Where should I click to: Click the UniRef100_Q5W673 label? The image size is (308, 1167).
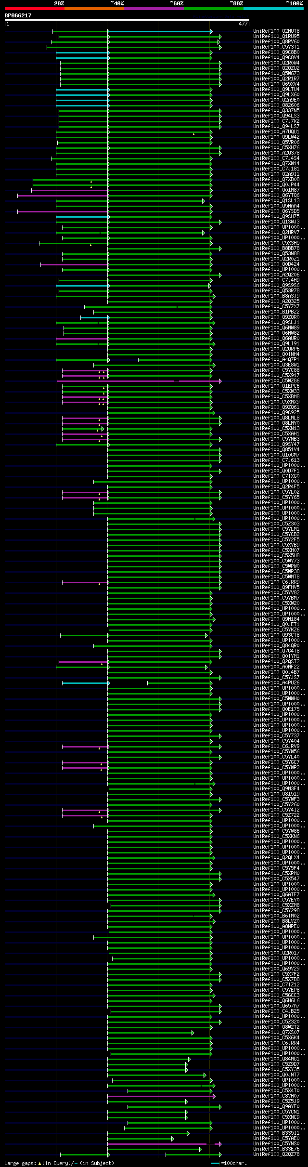pyautogui.click(x=276, y=74)
